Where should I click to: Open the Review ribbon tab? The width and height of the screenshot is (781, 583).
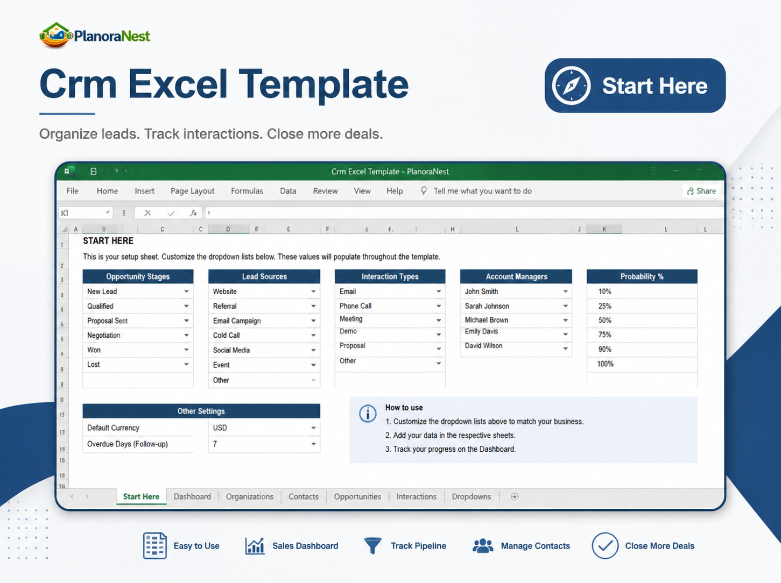(x=326, y=191)
